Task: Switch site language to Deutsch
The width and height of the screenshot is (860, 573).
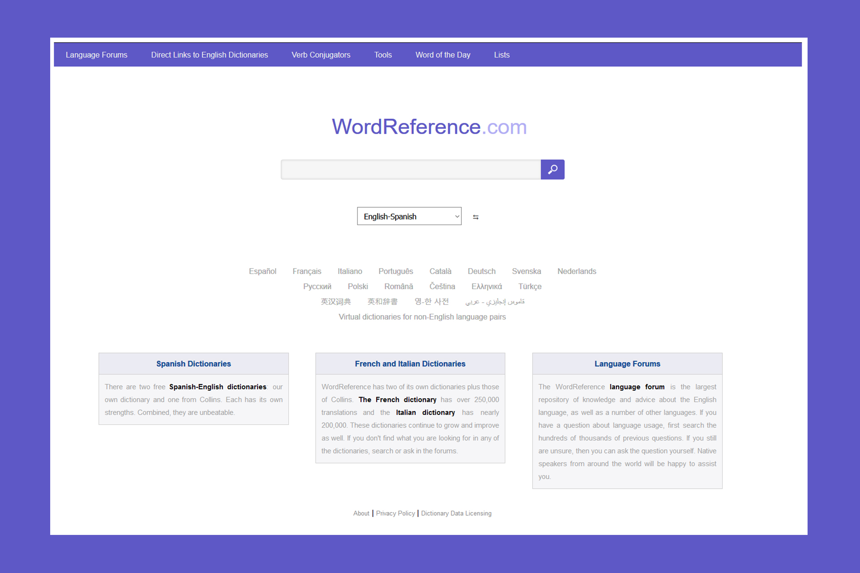Action: [x=482, y=271]
